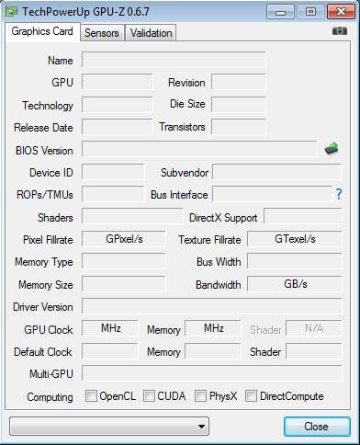Close GPU-Z with the red X
The width and height of the screenshot is (360, 445).
pyautogui.click(x=341, y=12)
